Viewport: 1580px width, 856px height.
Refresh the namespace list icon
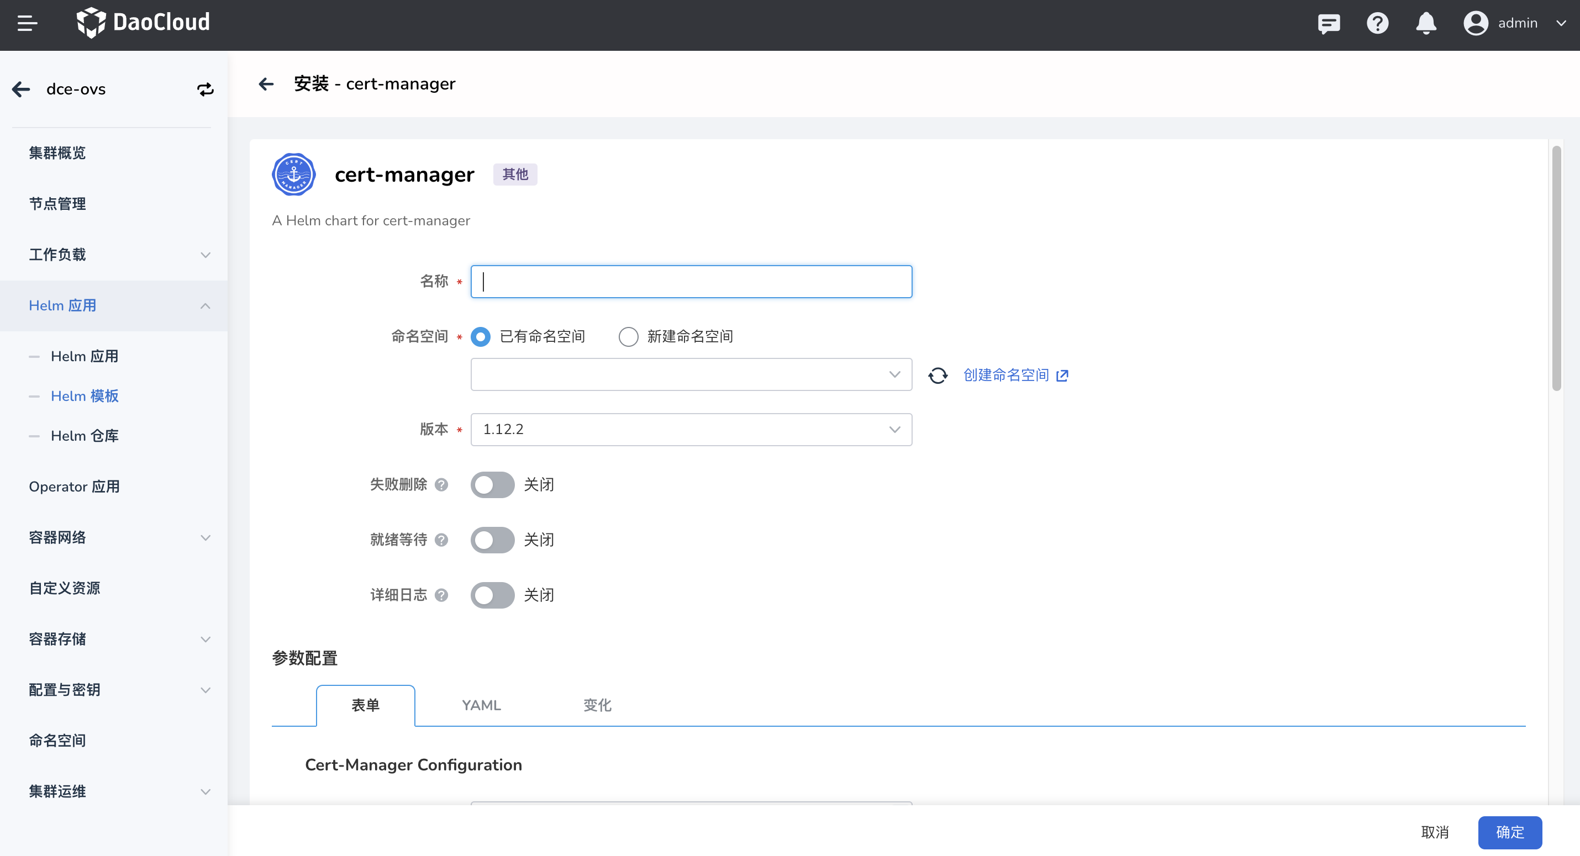pos(938,376)
